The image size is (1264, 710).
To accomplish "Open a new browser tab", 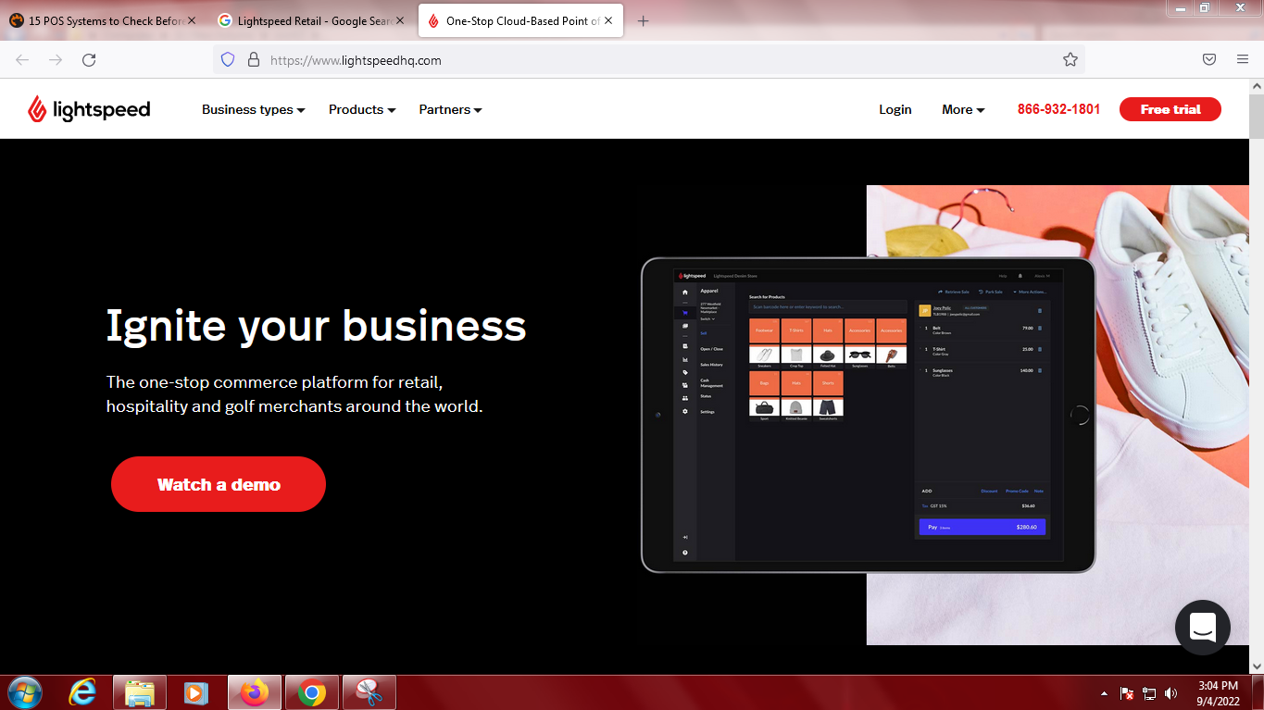I will coord(644,20).
